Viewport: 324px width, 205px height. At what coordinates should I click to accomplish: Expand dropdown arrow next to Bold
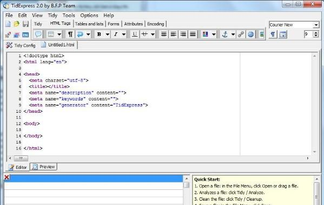pos(108,34)
